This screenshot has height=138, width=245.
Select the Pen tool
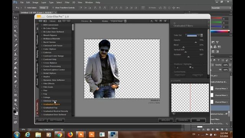point(15,82)
